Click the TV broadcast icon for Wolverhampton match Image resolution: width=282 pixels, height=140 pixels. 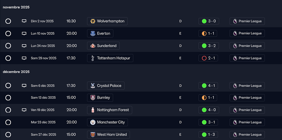pyautogui.click(x=24, y=21)
